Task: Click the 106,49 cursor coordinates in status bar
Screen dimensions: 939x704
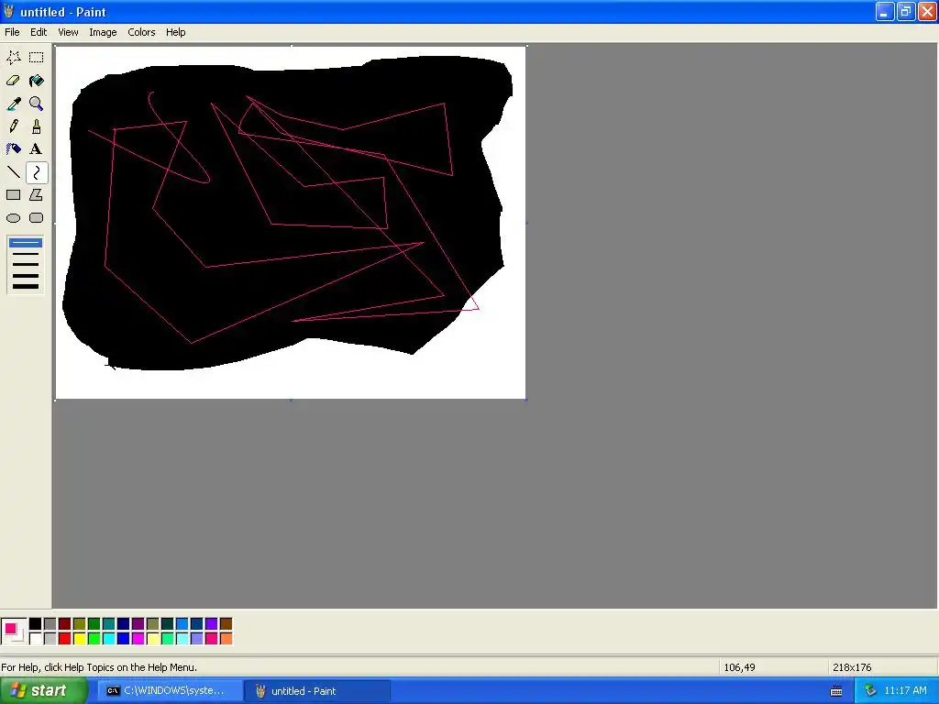Action: click(x=739, y=667)
